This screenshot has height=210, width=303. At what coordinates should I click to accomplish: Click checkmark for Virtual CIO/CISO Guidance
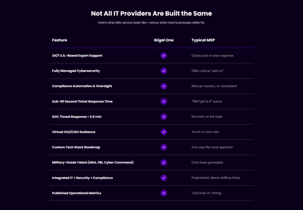[x=164, y=132]
